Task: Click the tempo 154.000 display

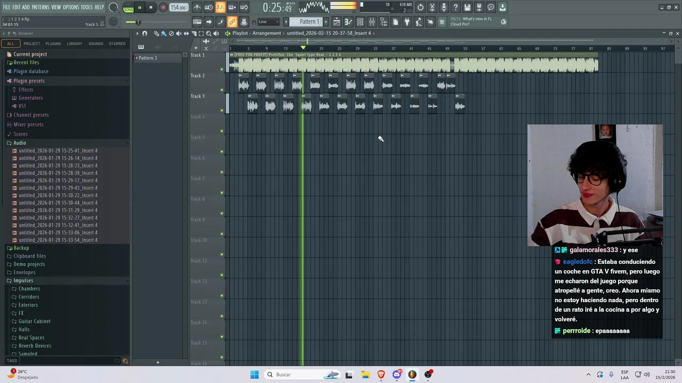Action: click(178, 7)
